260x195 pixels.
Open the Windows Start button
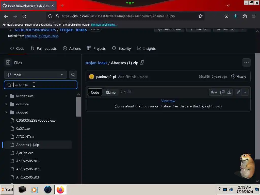pos(7,189)
